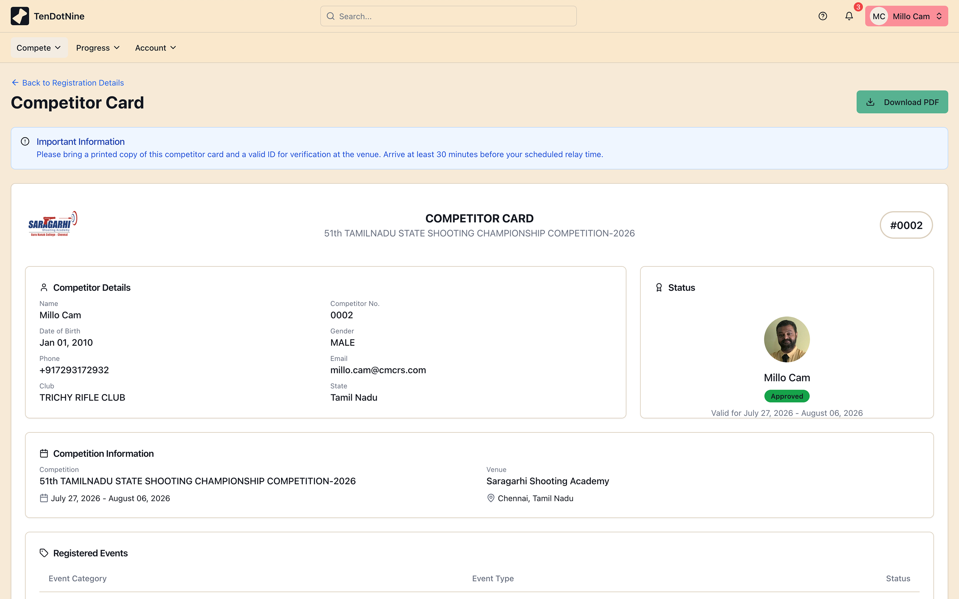Click the award ribbon icon beside Status
Image resolution: width=959 pixels, height=599 pixels.
(x=659, y=288)
